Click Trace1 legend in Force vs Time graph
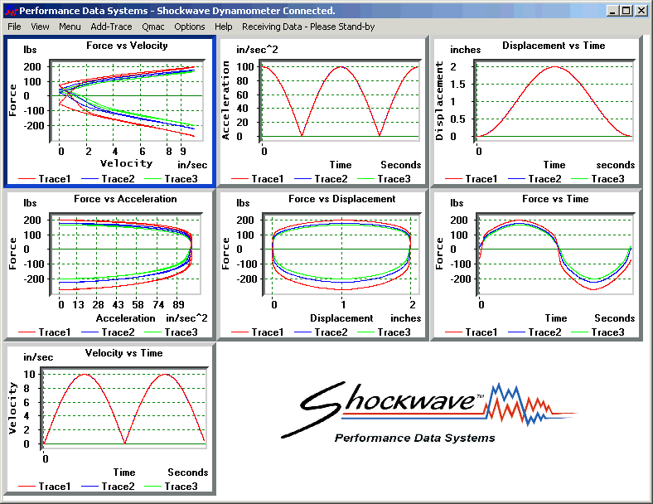 pyautogui.click(x=472, y=332)
